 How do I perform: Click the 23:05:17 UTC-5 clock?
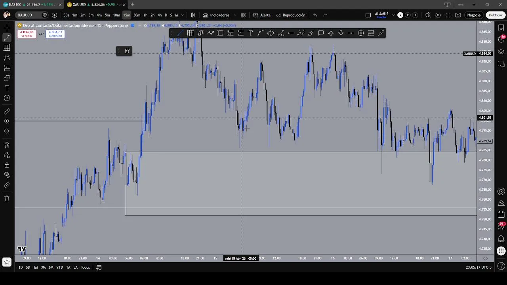(x=478, y=268)
